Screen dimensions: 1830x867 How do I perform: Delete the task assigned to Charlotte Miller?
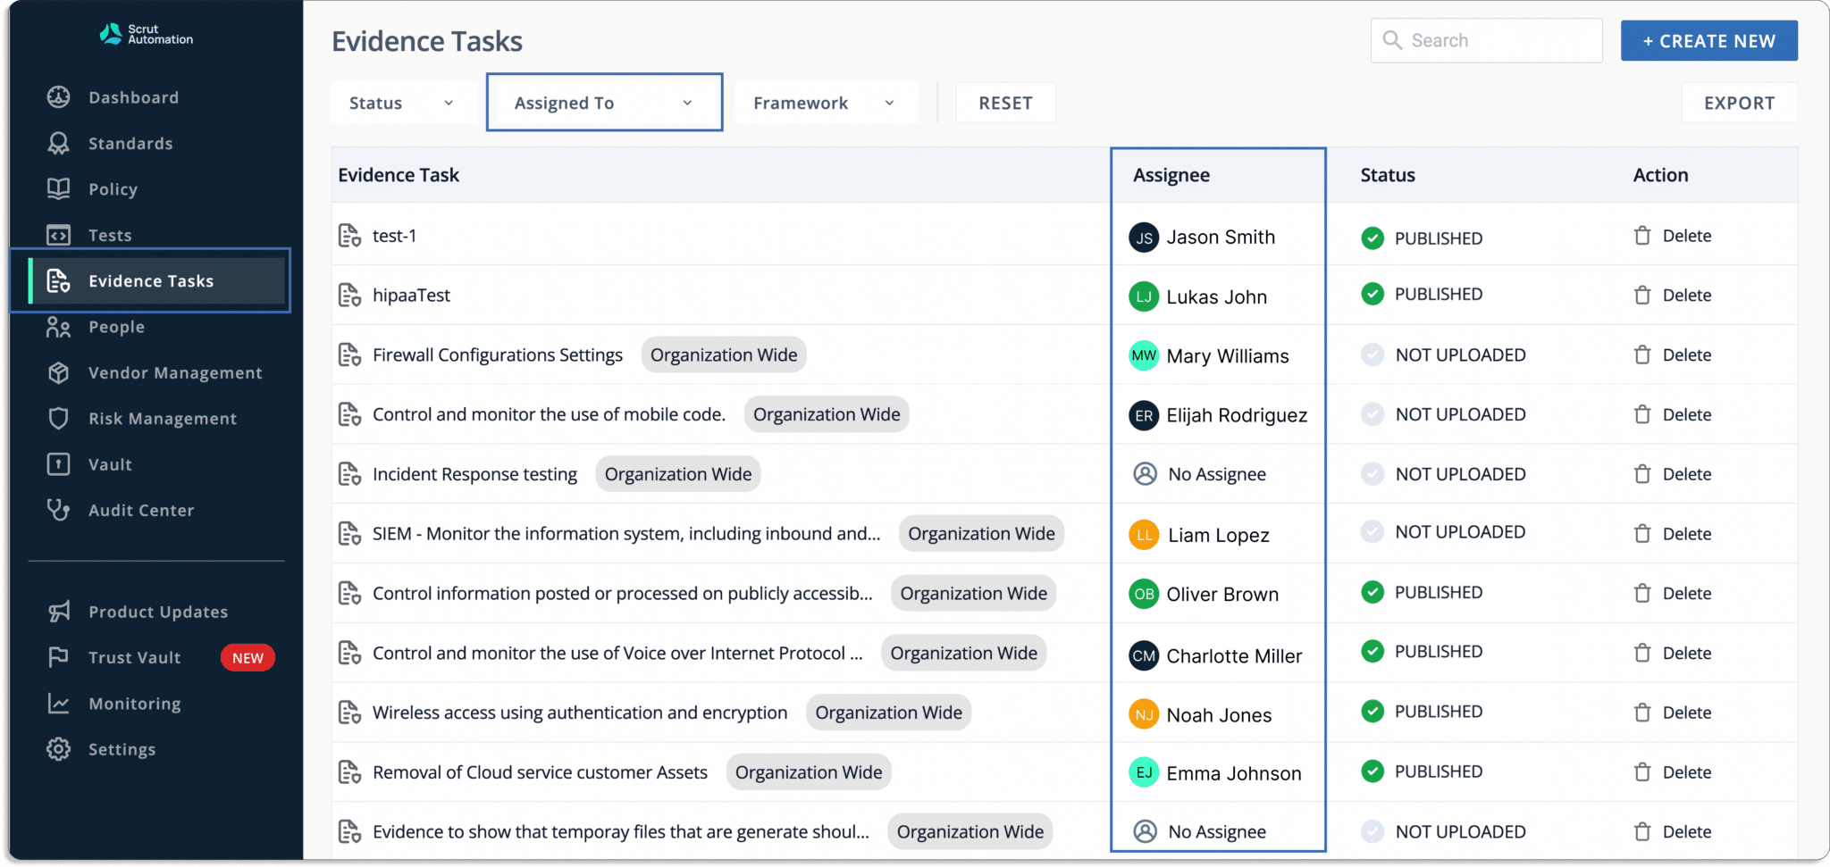coord(1673,653)
